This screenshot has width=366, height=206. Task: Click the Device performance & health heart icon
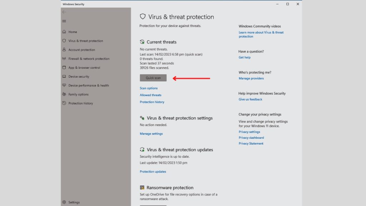click(x=64, y=85)
